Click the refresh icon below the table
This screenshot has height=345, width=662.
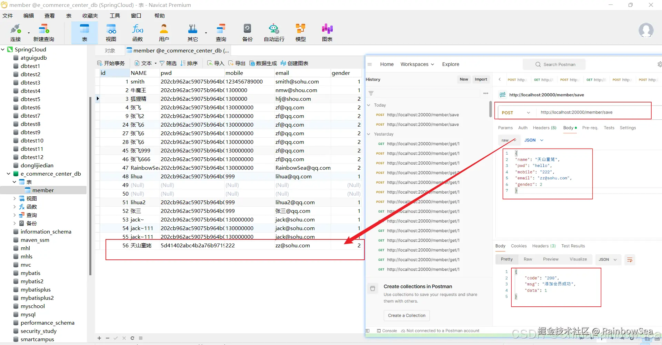click(132, 338)
